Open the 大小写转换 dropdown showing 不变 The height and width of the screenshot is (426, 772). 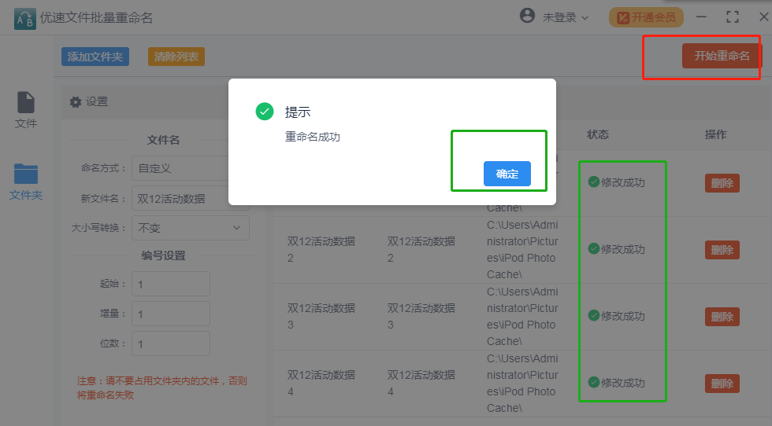191,228
